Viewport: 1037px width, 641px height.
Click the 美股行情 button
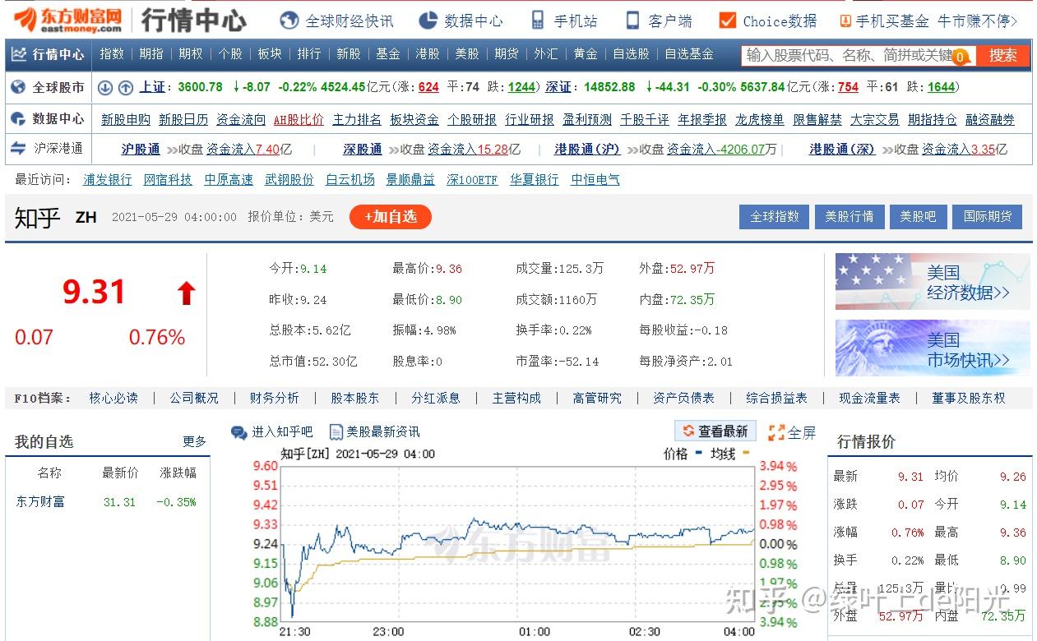point(850,216)
